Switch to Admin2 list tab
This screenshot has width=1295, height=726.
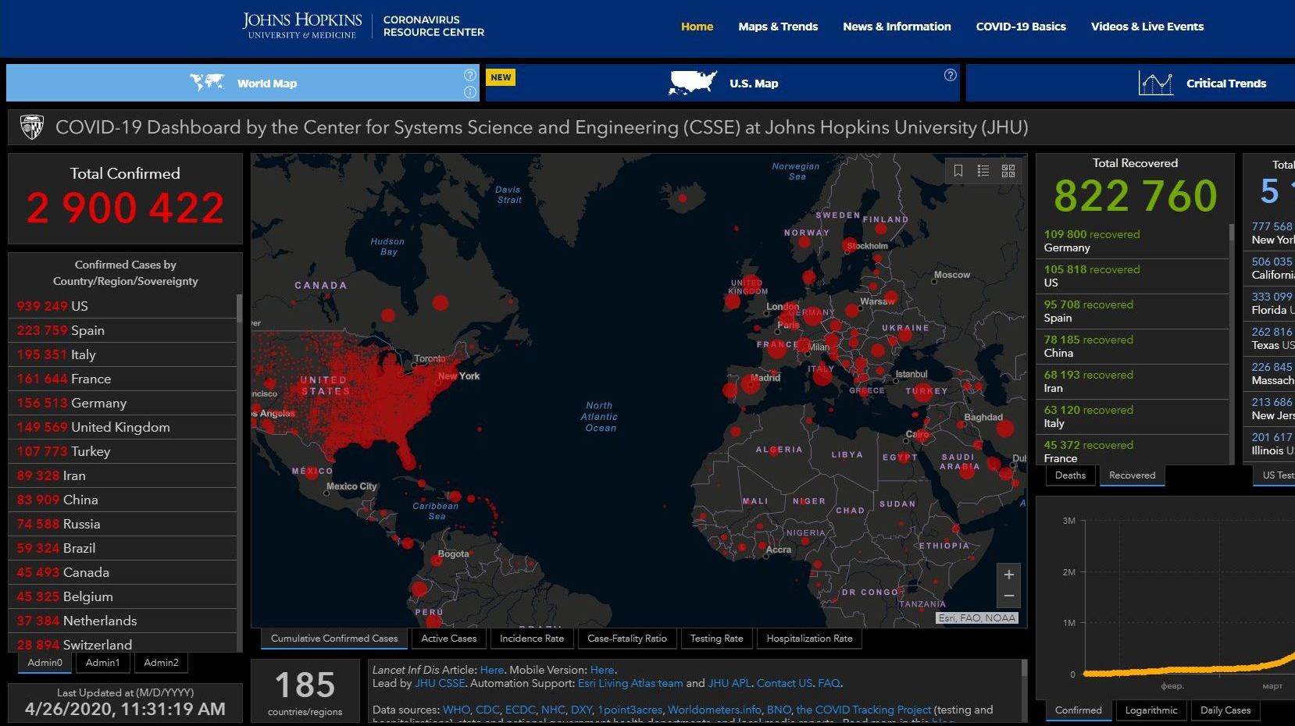pos(162,663)
